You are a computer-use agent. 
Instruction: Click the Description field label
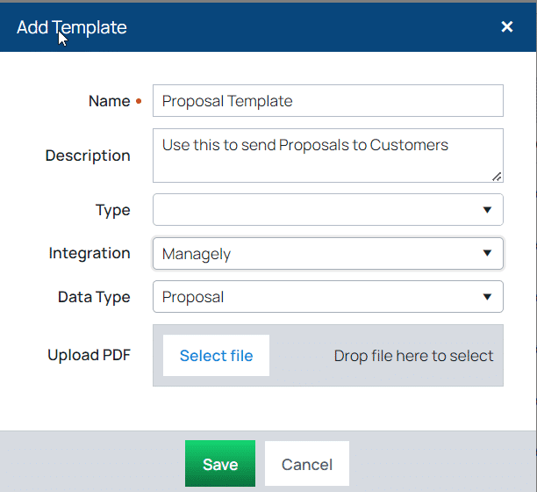[x=88, y=156]
